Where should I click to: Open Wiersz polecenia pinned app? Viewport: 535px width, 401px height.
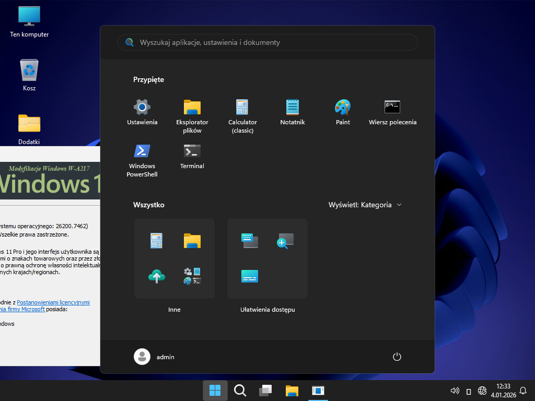(x=392, y=112)
